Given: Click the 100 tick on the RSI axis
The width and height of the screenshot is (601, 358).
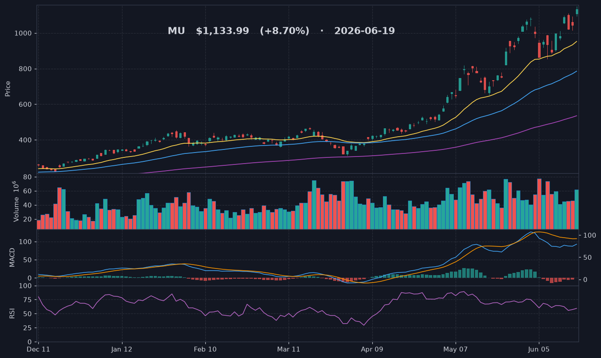Looking at the screenshot, I should coord(25,286).
